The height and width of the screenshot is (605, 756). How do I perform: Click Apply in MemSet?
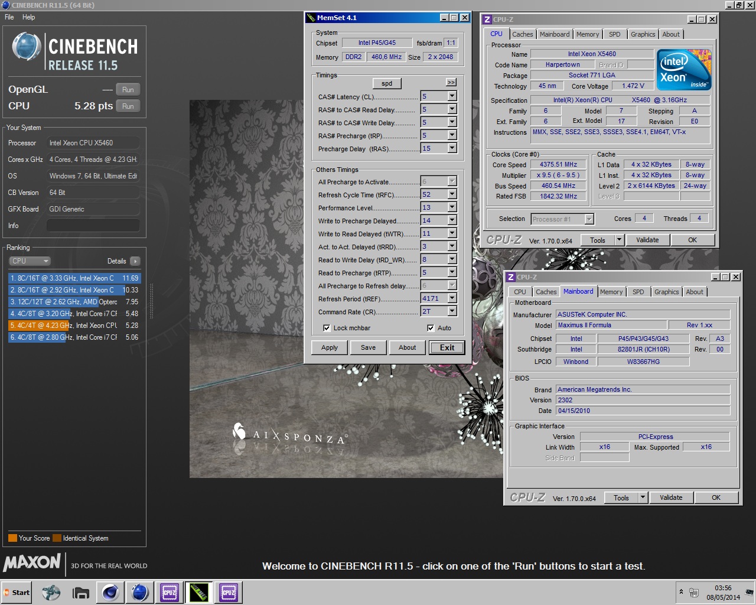pyautogui.click(x=330, y=347)
